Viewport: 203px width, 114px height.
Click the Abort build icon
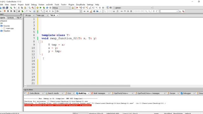click(50, 8)
